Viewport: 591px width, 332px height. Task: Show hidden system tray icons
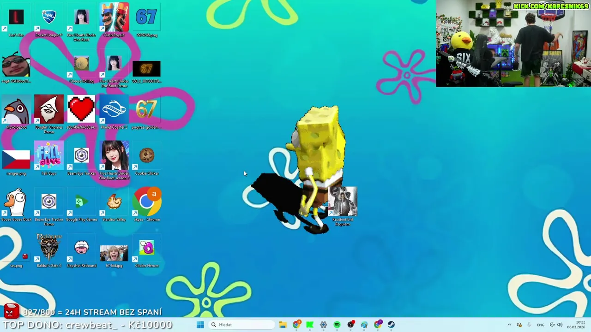pos(509,325)
